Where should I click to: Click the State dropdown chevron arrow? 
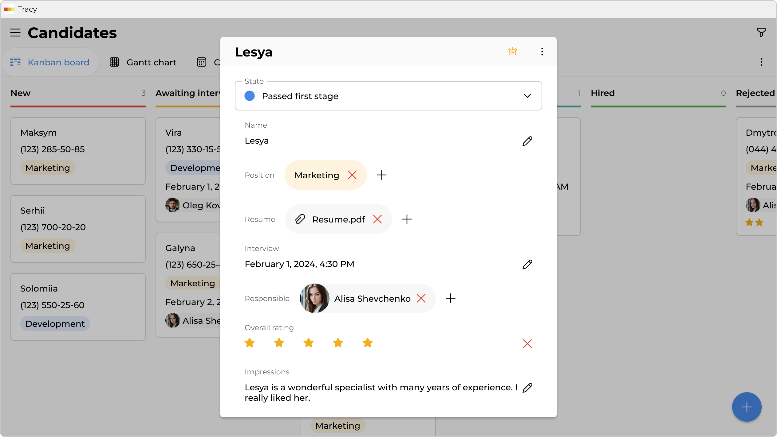tap(527, 96)
